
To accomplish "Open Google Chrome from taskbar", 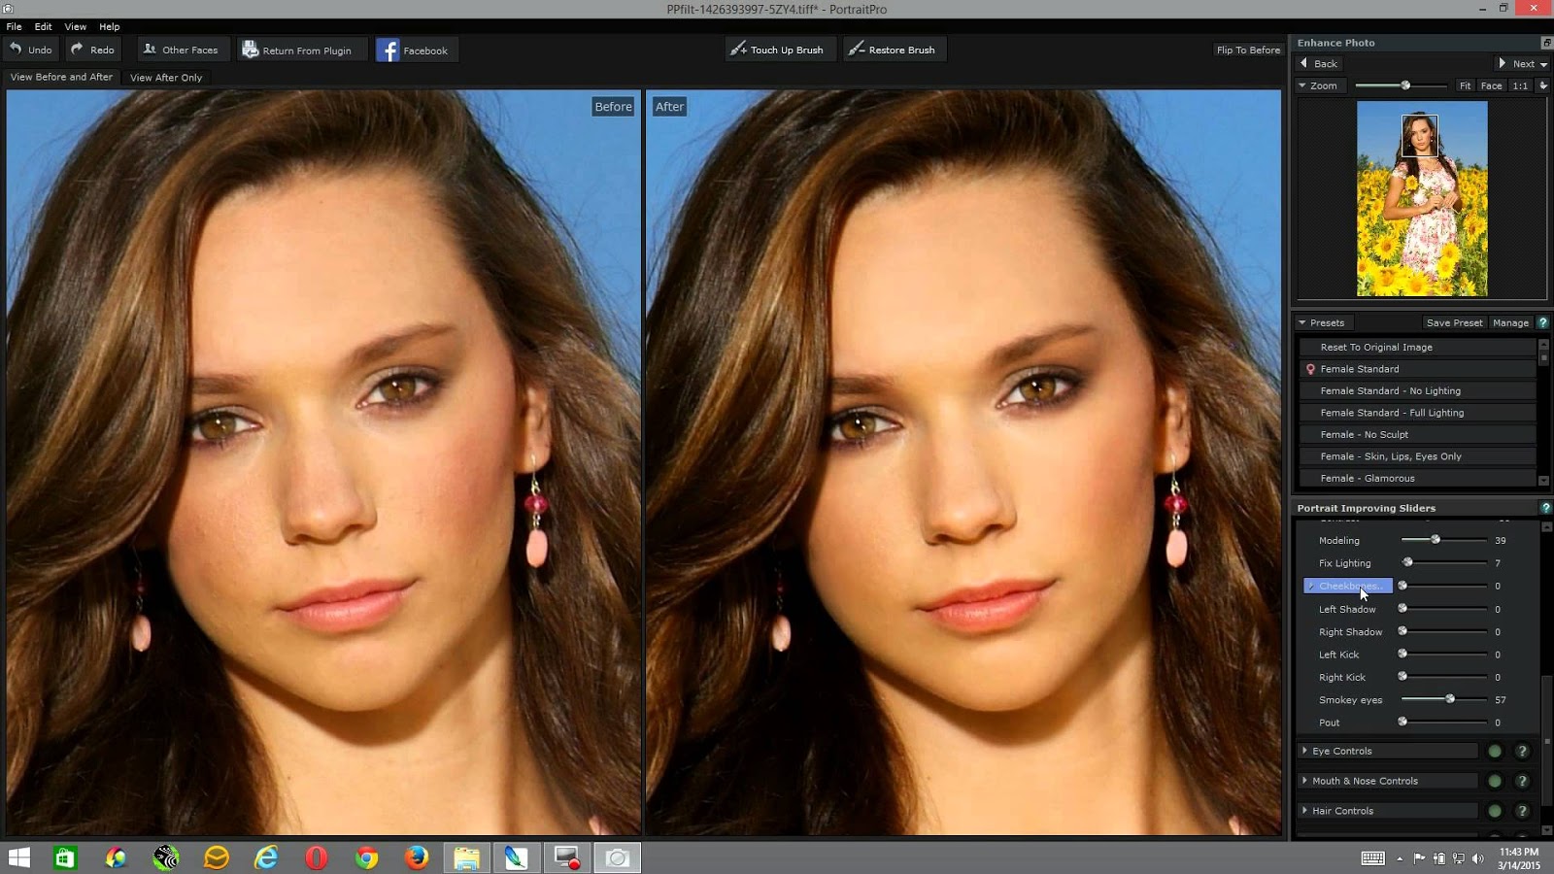I will [x=366, y=857].
